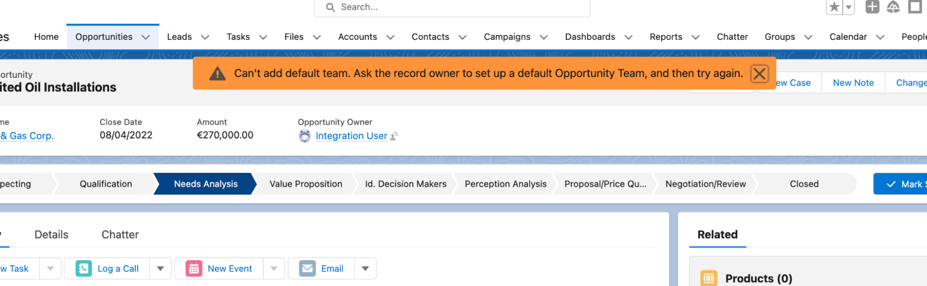Open the Dashboards tab
927x286 pixels.
click(590, 37)
